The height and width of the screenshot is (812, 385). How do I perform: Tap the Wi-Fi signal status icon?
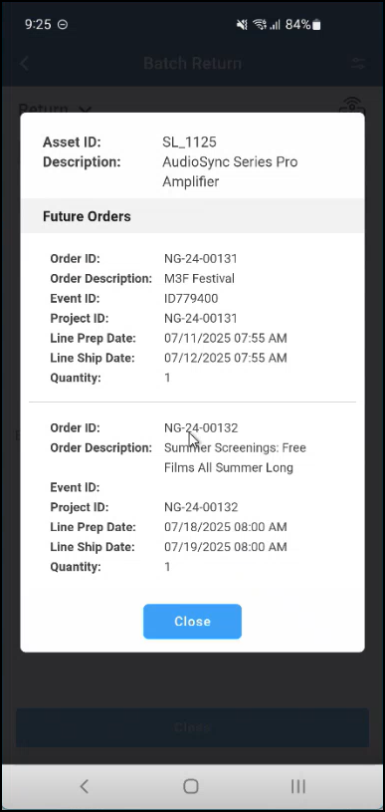[x=260, y=24]
